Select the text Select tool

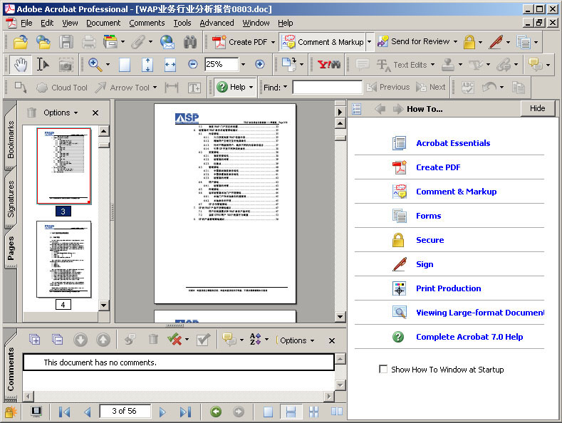43,65
